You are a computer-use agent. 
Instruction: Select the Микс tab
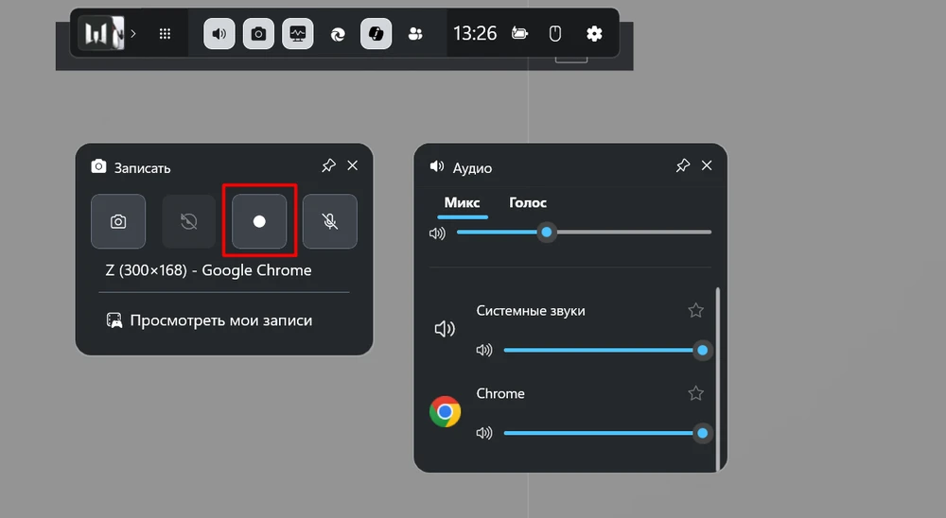tap(463, 202)
